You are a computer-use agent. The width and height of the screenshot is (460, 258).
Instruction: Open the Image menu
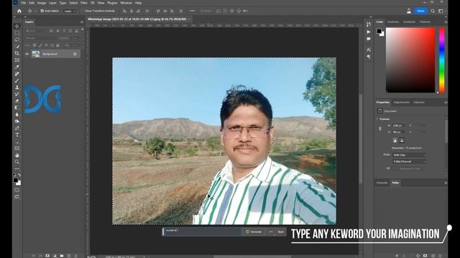42,3
